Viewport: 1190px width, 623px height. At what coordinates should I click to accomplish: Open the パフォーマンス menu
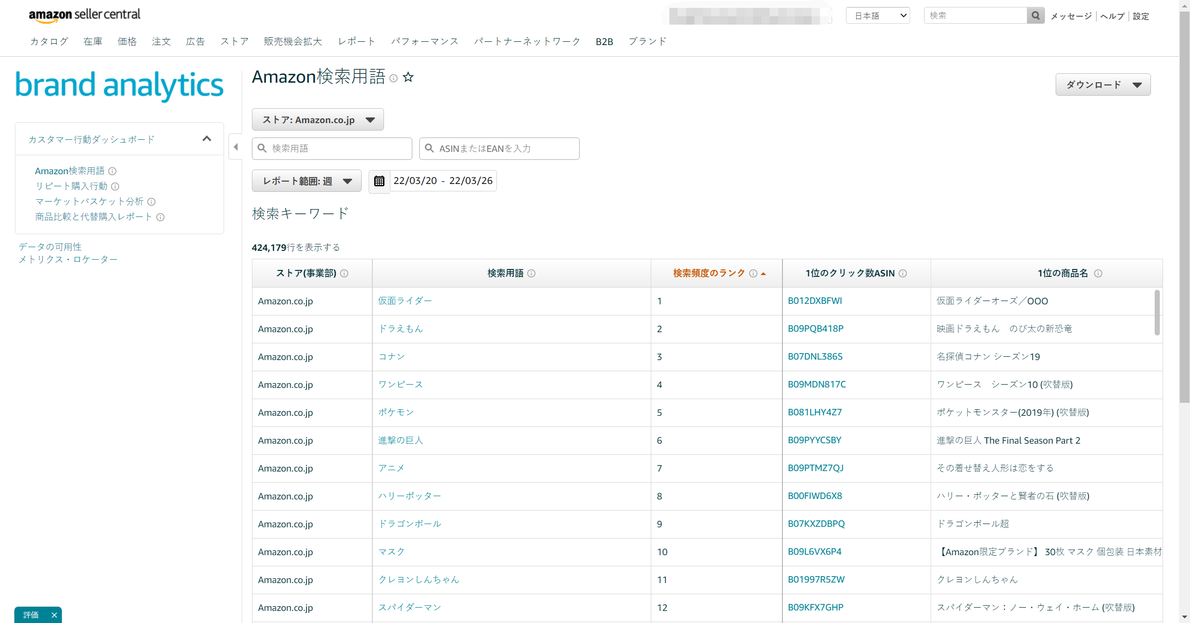[425, 41]
